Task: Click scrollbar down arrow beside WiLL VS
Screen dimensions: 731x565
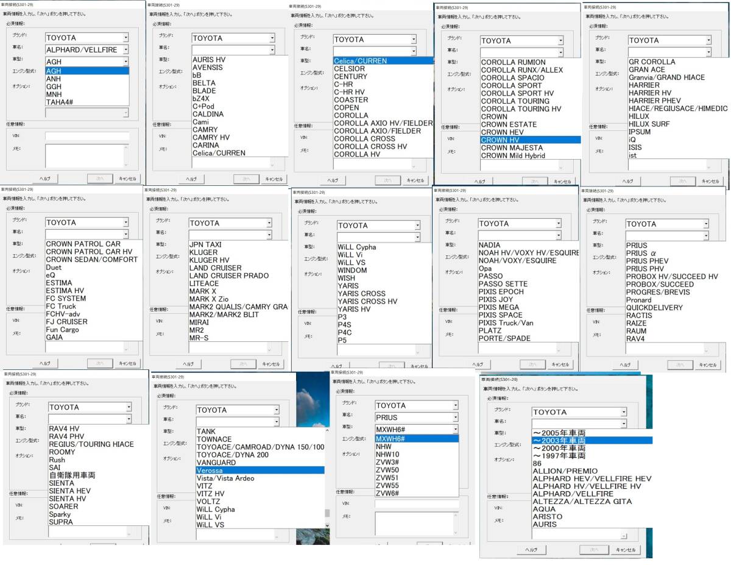Action: coord(327,525)
